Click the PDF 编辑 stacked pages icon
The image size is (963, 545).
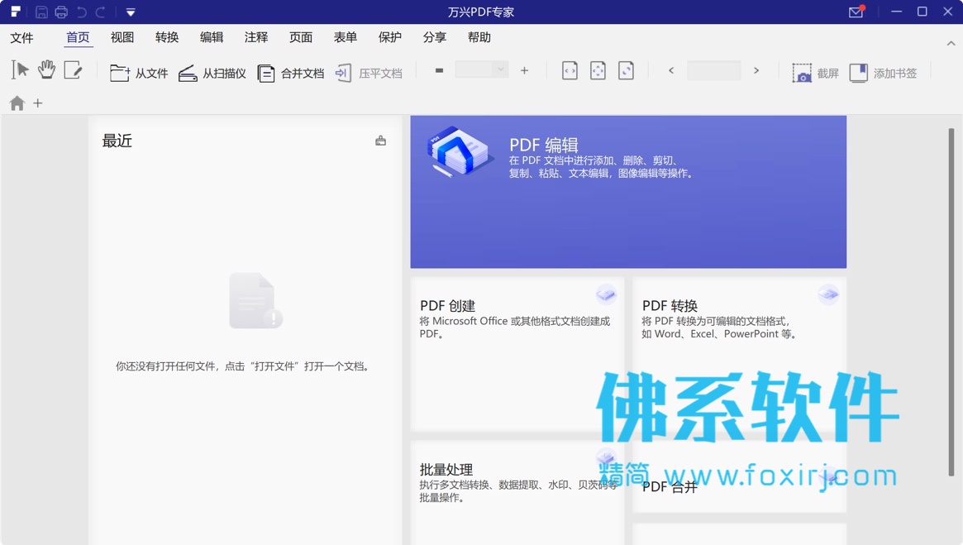coord(460,151)
